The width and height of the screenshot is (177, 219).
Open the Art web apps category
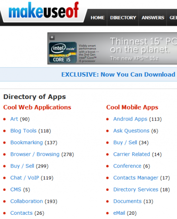pyautogui.click(x=14, y=119)
